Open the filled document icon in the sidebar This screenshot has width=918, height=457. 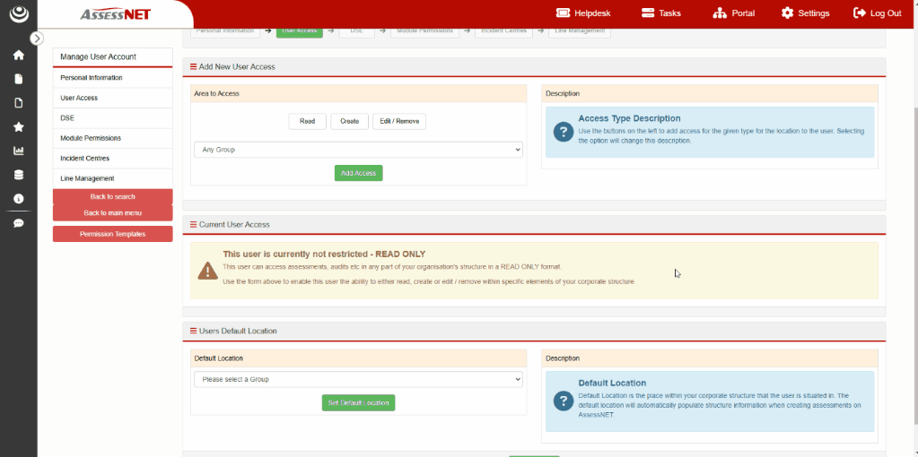pos(19,79)
